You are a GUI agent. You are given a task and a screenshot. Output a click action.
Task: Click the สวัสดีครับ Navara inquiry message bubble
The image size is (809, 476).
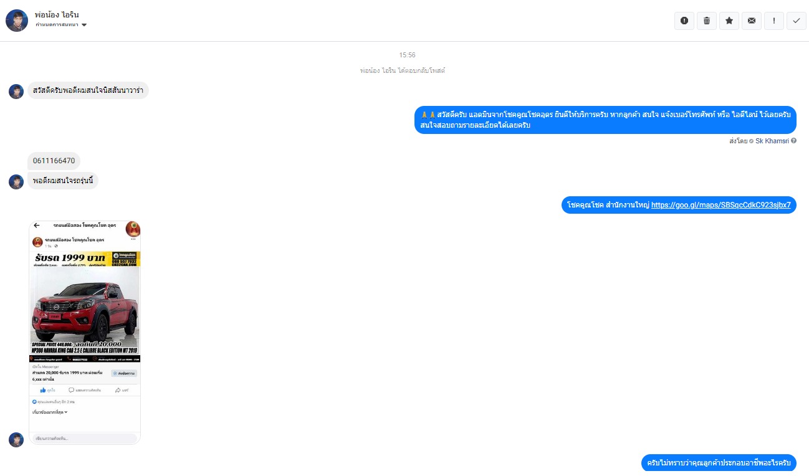point(88,90)
